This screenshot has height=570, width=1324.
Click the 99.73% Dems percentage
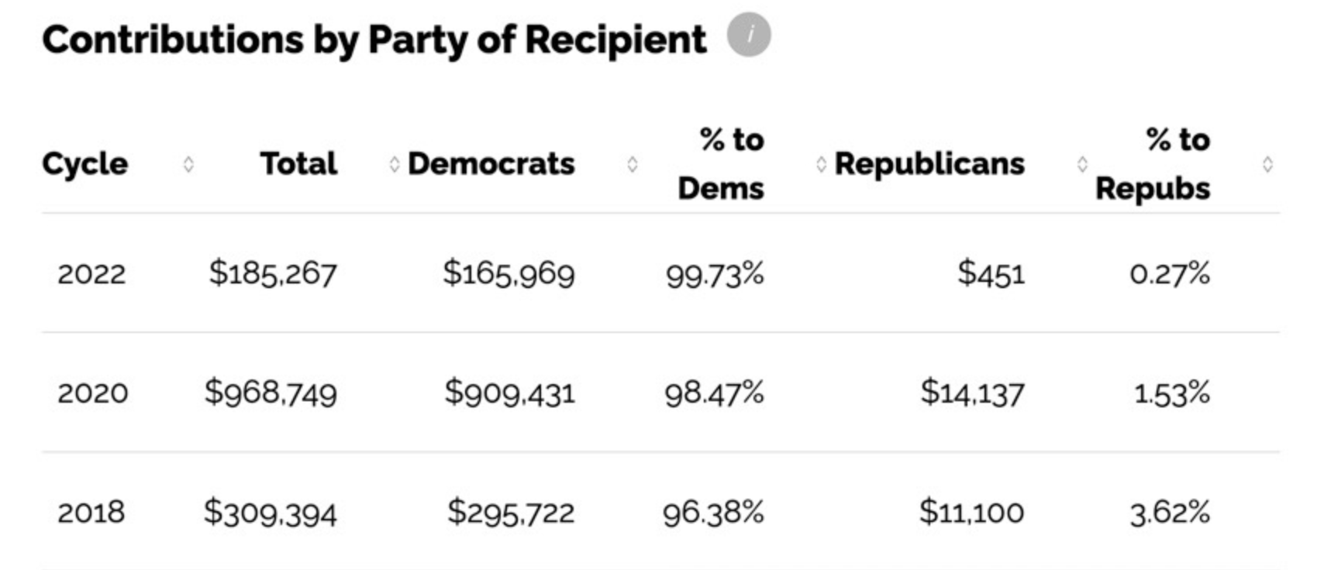click(x=714, y=274)
